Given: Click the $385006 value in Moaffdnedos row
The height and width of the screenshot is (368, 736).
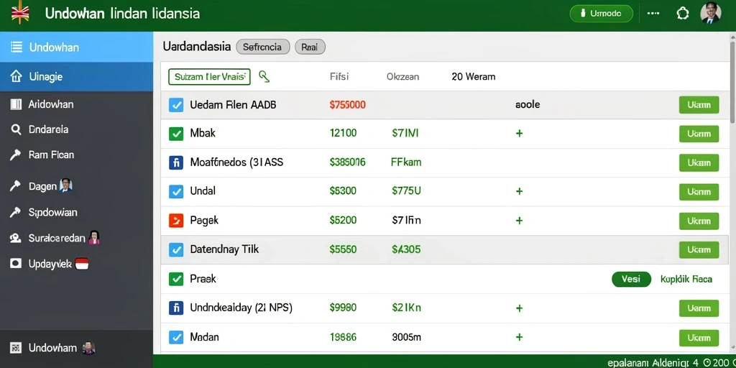Looking at the screenshot, I should click(x=347, y=162).
